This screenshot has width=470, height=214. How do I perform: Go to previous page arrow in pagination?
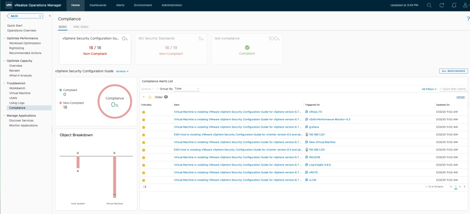451,187
